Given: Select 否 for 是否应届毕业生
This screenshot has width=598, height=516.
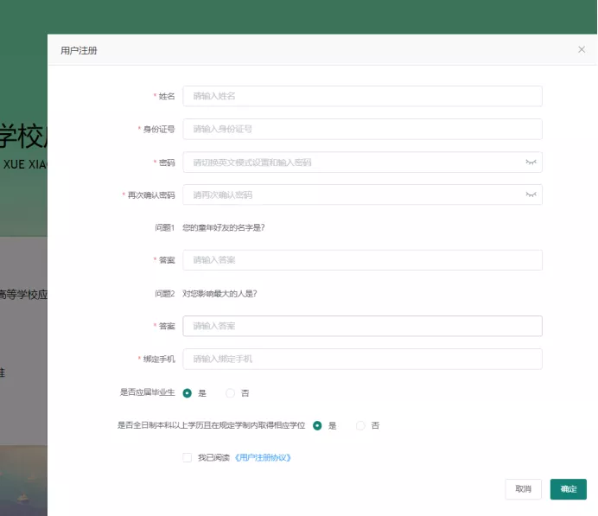Looking at the screenshot, I should [x=230, y=393].
